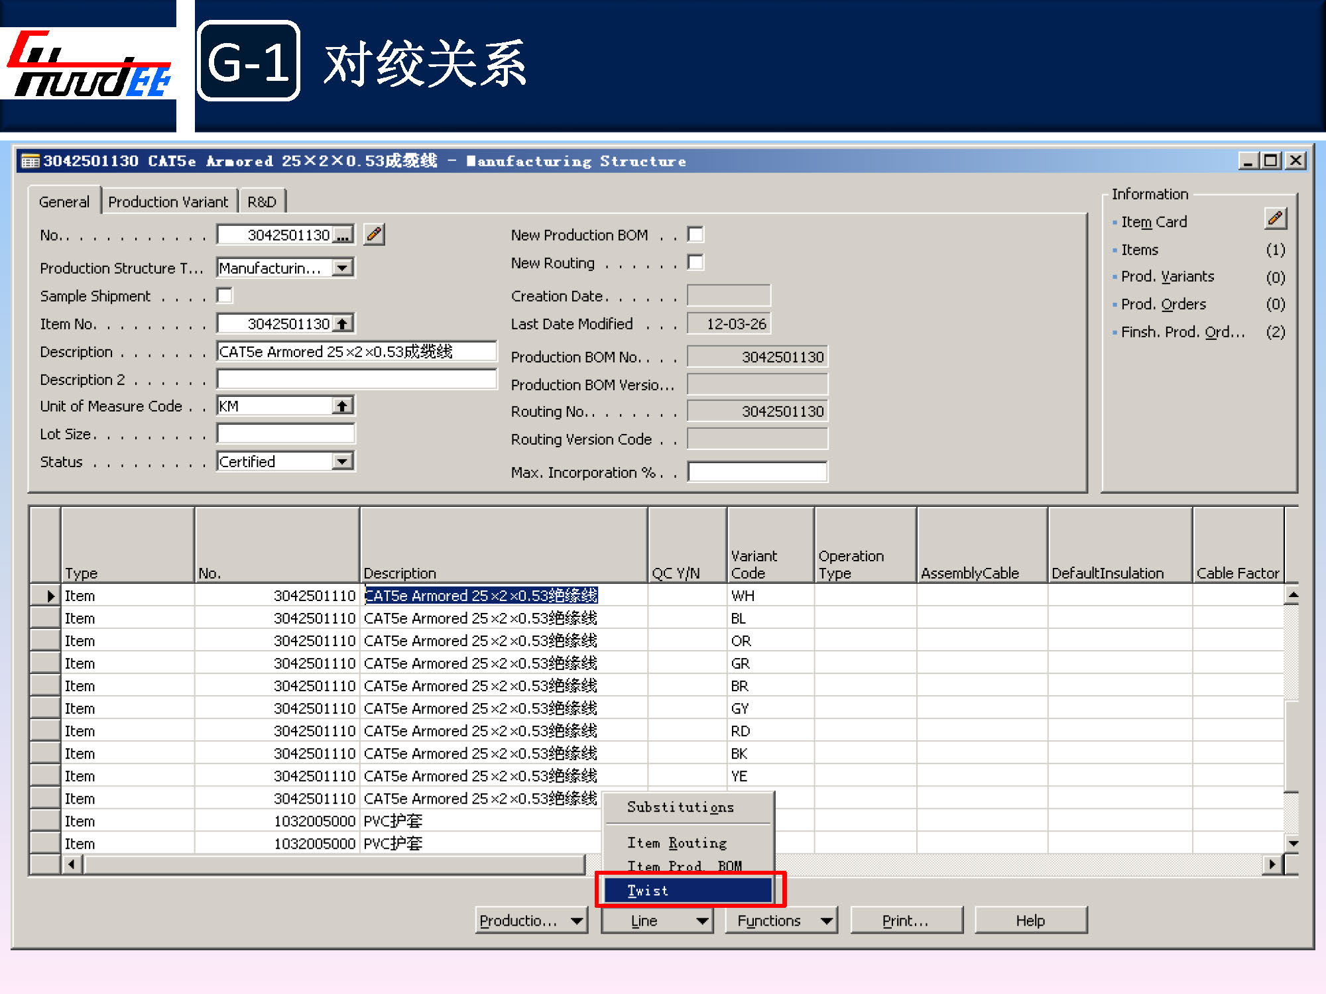1326x994 pixels.
Task: Click the scroll-down arrow of lines grid
Action: coord(1292,844)
